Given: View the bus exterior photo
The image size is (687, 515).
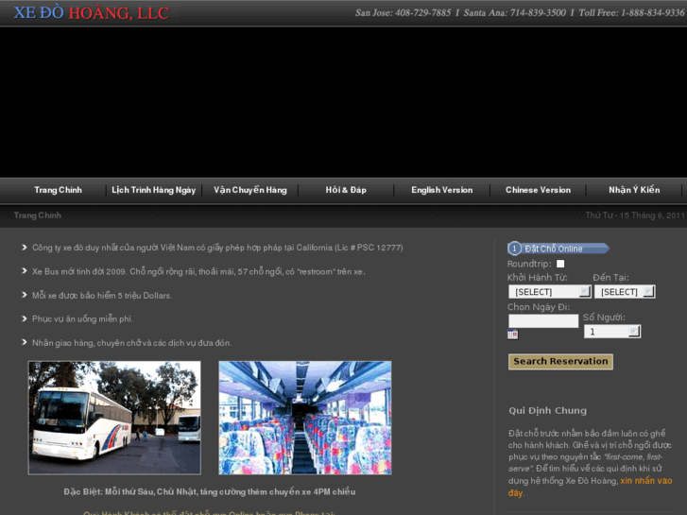Looking at the screenshot, I should point(114,418).
